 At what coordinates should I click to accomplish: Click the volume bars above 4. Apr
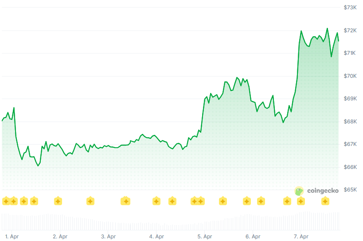pyautogui.click(x=156, y=221)
